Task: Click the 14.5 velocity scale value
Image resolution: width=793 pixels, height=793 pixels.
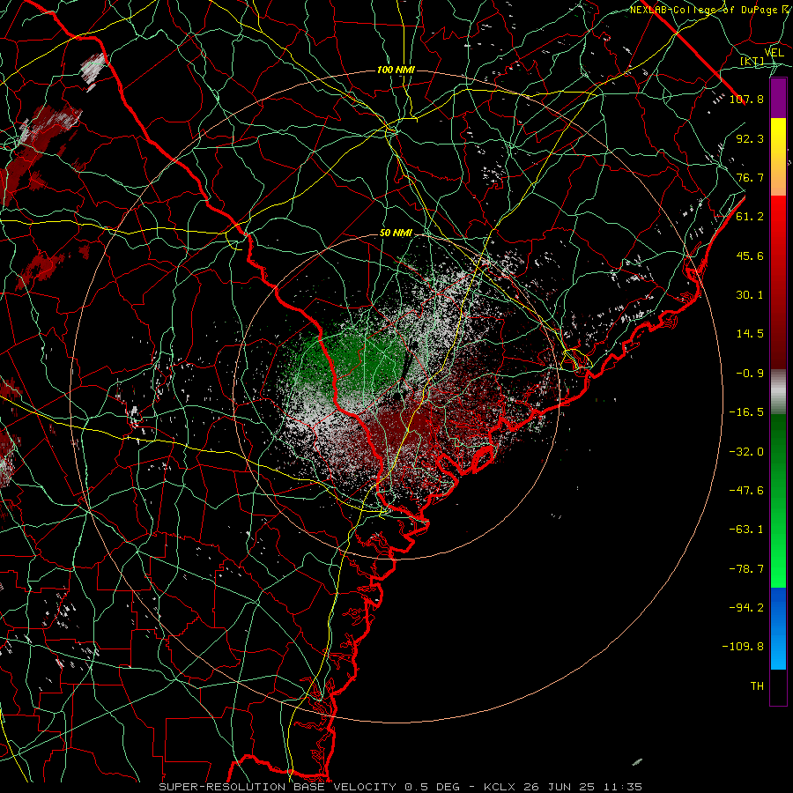Action: coord(750,334)
